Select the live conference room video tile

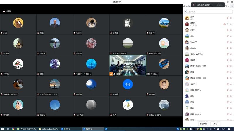[128, 65]
